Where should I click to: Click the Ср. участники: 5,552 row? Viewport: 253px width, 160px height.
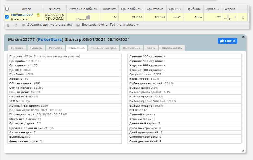184,74
